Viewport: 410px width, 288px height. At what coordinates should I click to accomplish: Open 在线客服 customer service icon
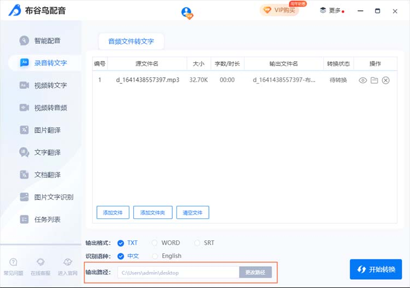[x=41, y=262]
